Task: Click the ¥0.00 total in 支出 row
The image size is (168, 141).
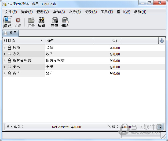Action: click(115, 67)
